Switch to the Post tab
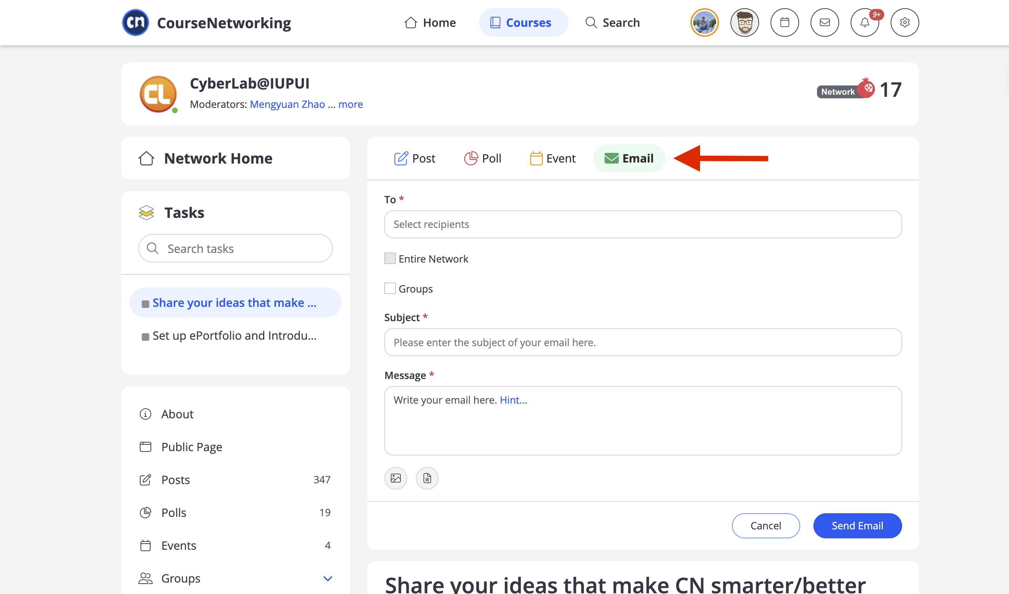 click(x=414, y=158)
